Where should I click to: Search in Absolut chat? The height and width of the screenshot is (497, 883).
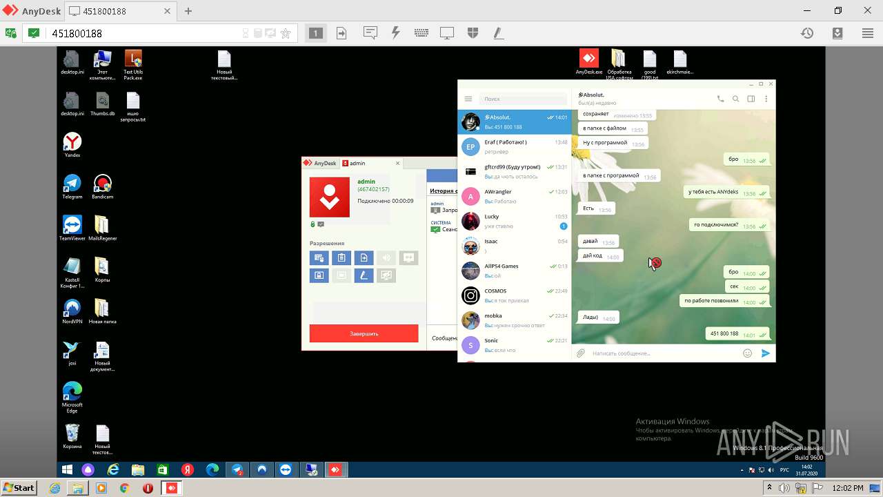click(736, 99)
